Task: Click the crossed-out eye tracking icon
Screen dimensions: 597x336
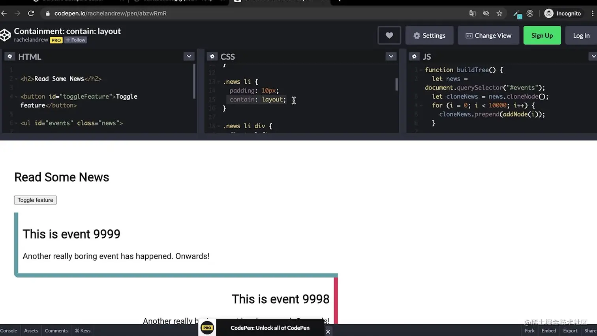Action: pos(486,13)
